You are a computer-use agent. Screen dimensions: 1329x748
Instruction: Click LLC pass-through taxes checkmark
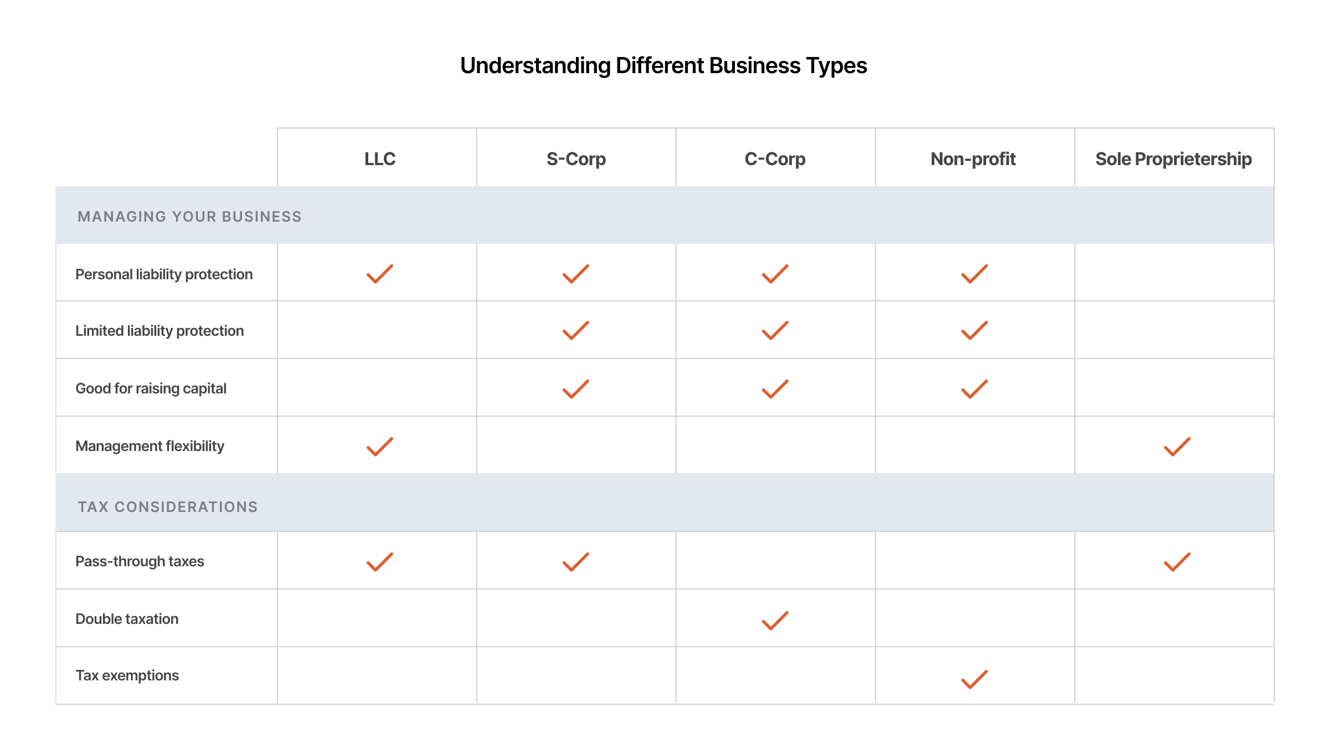point(380,562)
